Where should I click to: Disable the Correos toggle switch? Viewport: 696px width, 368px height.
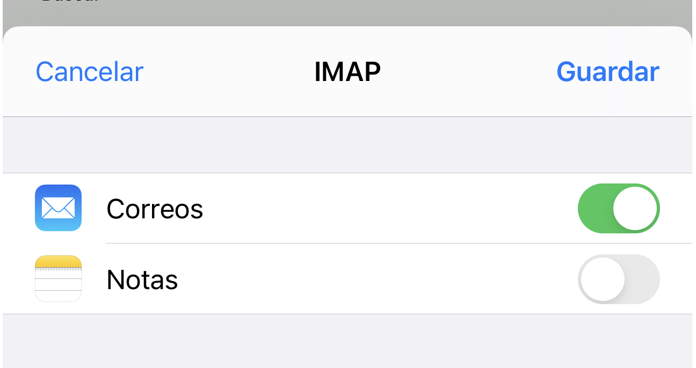pyautogui.click(x=618, y=208)
